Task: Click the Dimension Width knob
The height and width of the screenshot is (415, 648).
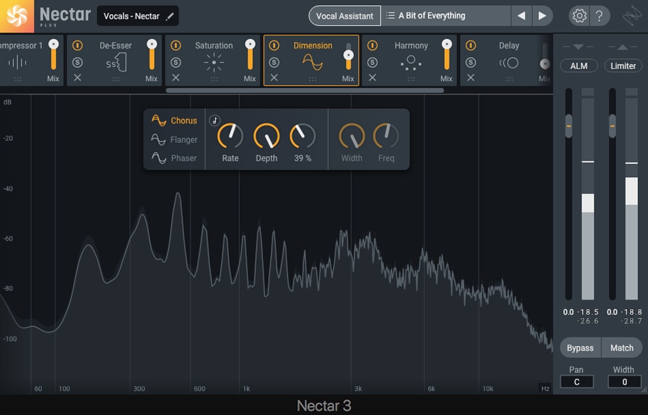Action: (352, 136)
